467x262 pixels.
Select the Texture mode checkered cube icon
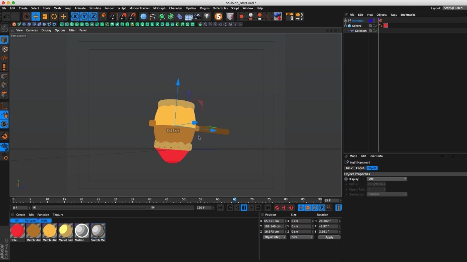point(4,49)
